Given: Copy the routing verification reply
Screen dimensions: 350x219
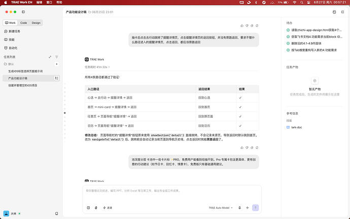Looking at the screenshot, I should (x=252, y=148).
